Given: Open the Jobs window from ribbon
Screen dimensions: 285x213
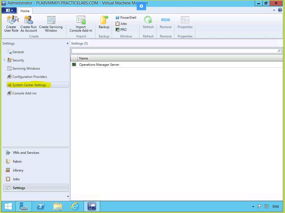Looking at the screenshot, I should pos(121,23).
